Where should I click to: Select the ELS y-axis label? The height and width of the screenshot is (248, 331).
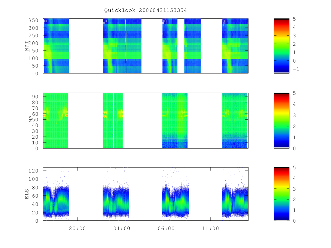[27, 194]
